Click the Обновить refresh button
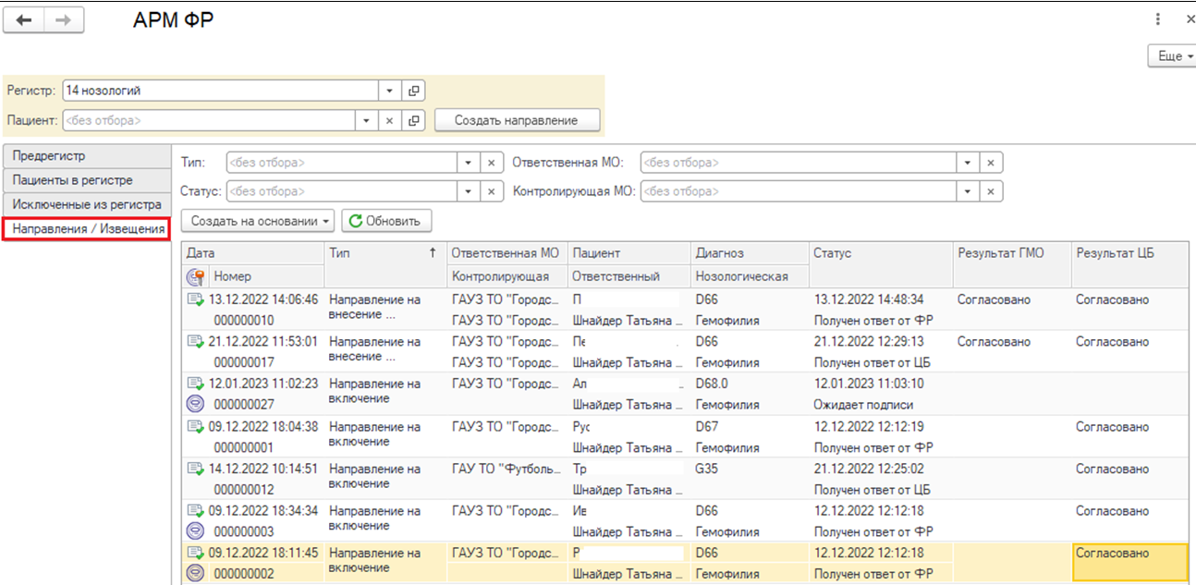This screenshot has width=1196, height=585. click(x=385, y=221)
